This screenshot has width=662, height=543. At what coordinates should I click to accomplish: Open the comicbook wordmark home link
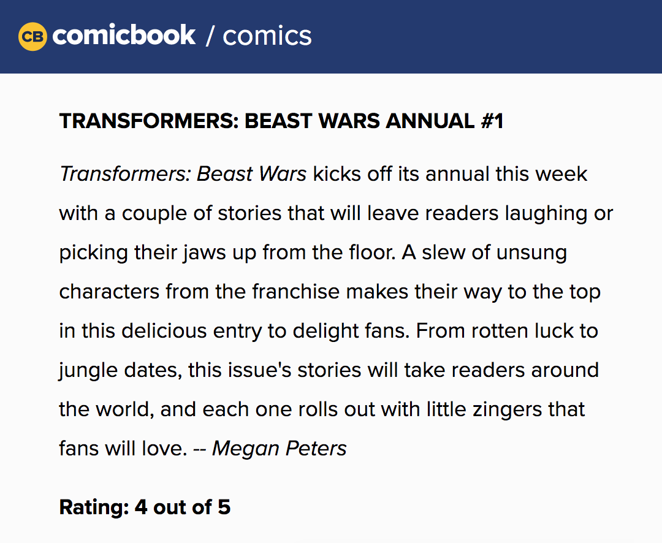click(124, 35)
